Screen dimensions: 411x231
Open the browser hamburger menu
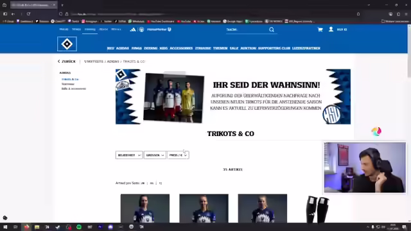tap(406, 14)
